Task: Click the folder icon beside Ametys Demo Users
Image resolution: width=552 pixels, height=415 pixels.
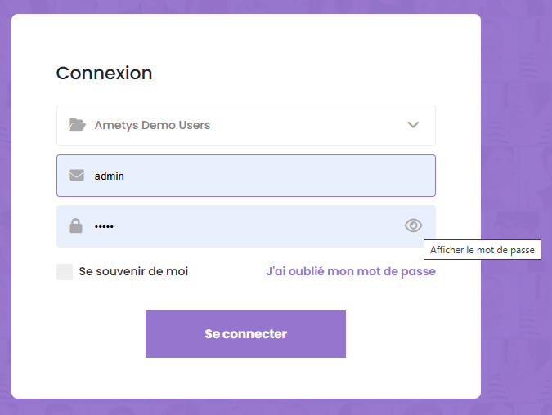Action: pos(77,124)
